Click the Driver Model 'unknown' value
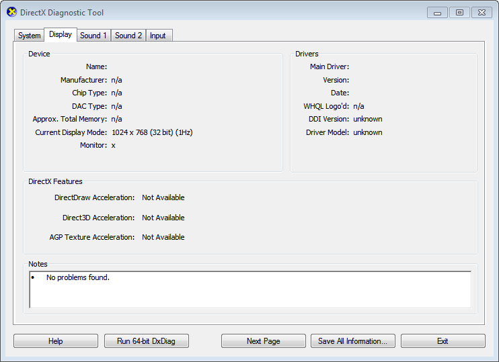 pos(368,132)
